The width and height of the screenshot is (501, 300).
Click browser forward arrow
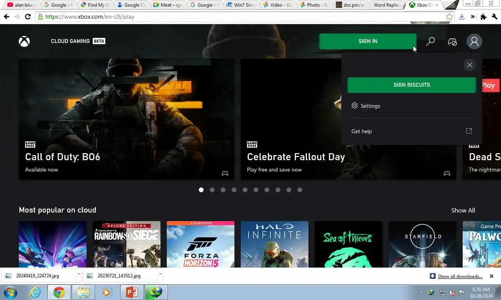pos(17,17)
